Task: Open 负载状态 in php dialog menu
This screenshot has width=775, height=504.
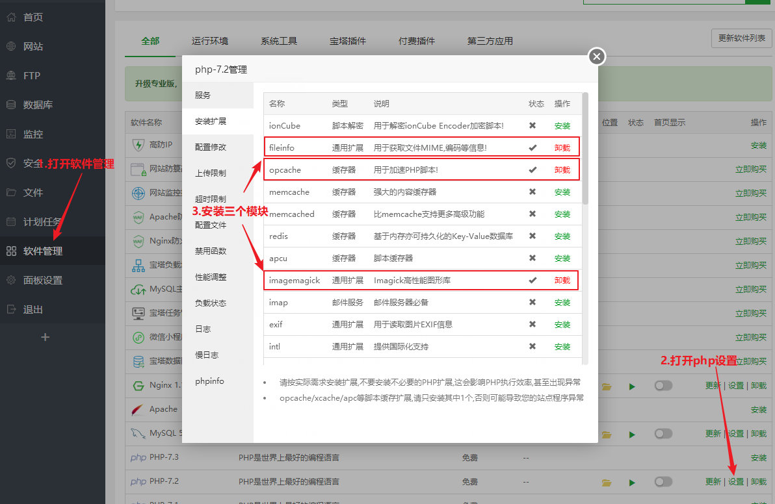Action: point(217,303)
